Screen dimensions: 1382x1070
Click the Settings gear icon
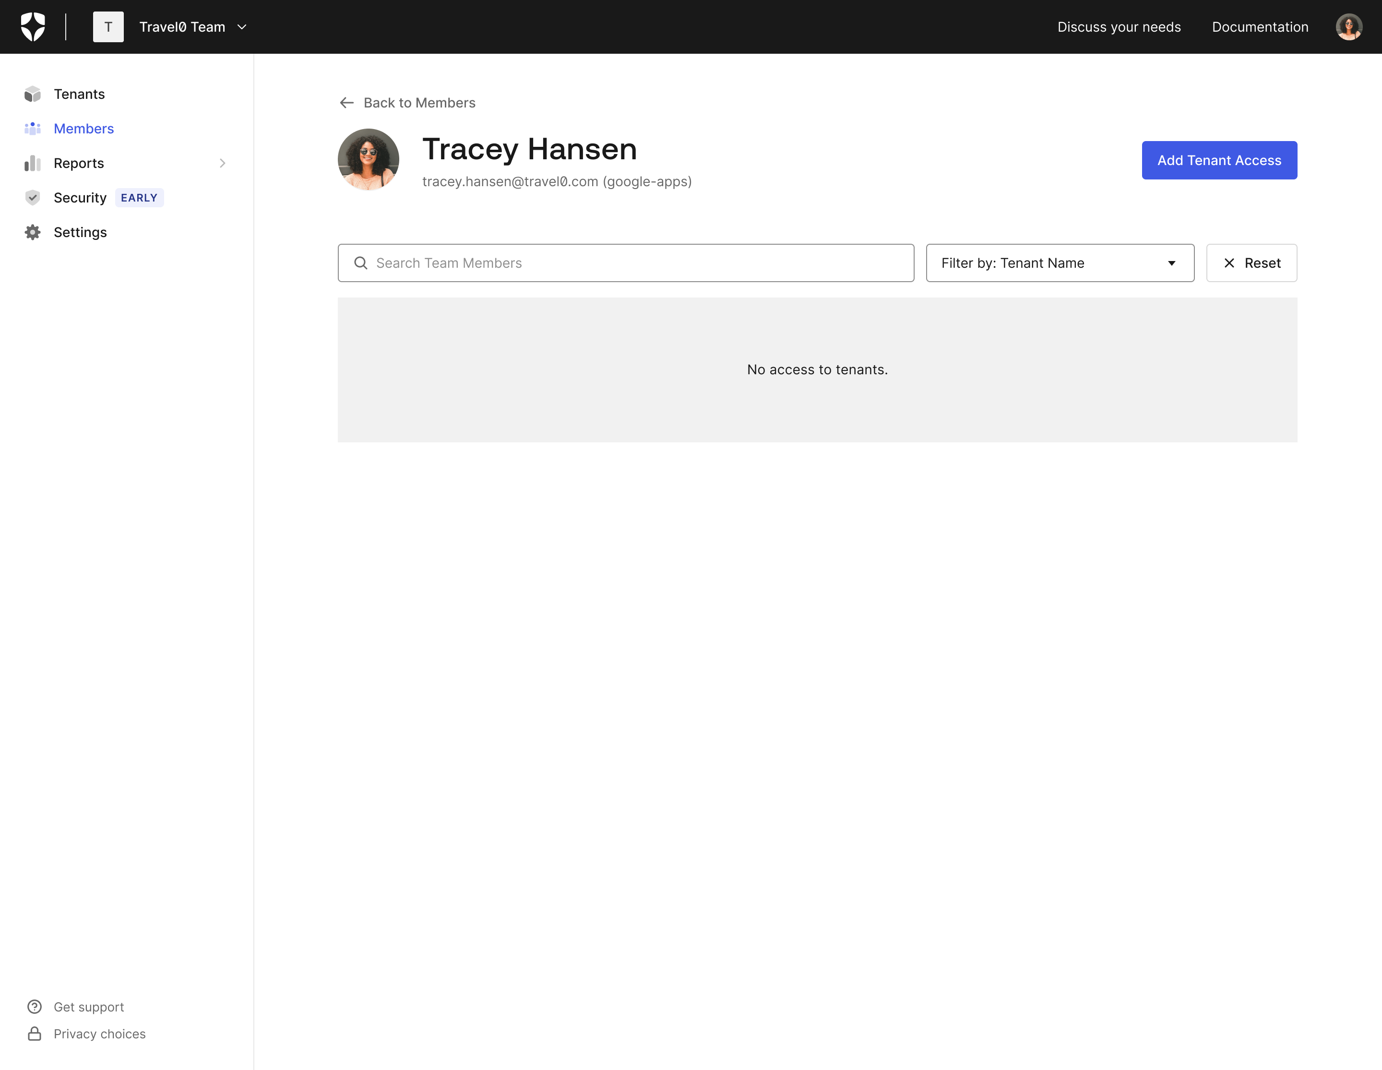33,232
